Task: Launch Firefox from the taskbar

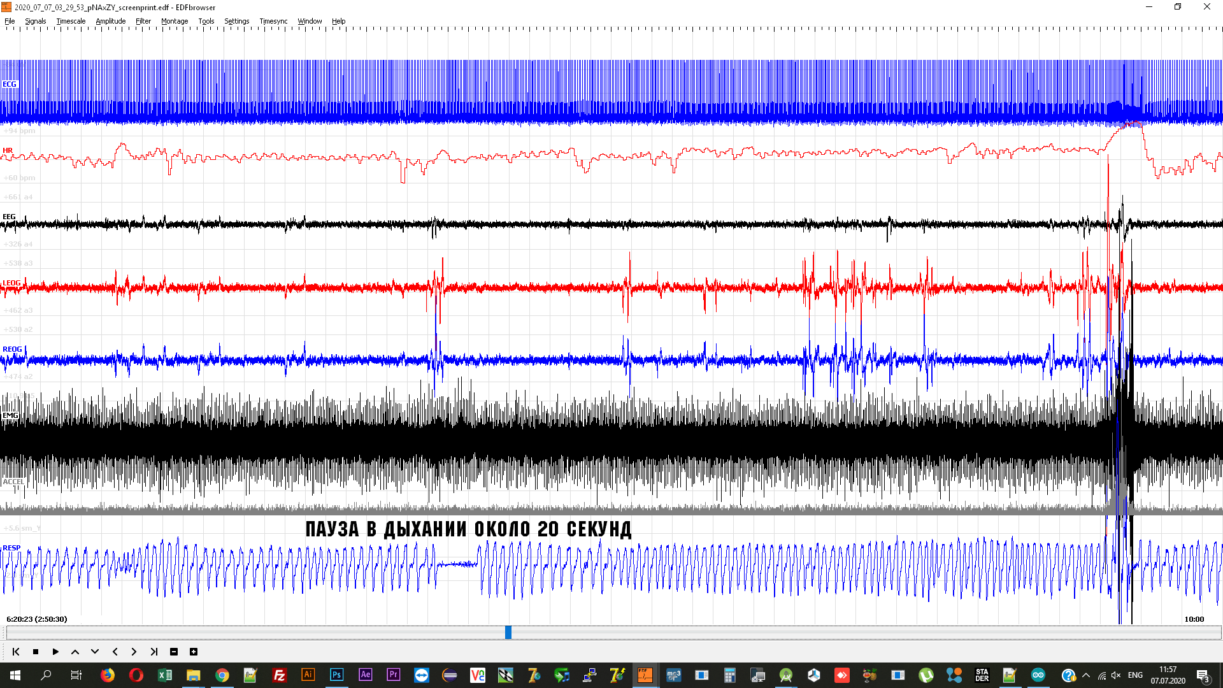Action: [108, 675]
